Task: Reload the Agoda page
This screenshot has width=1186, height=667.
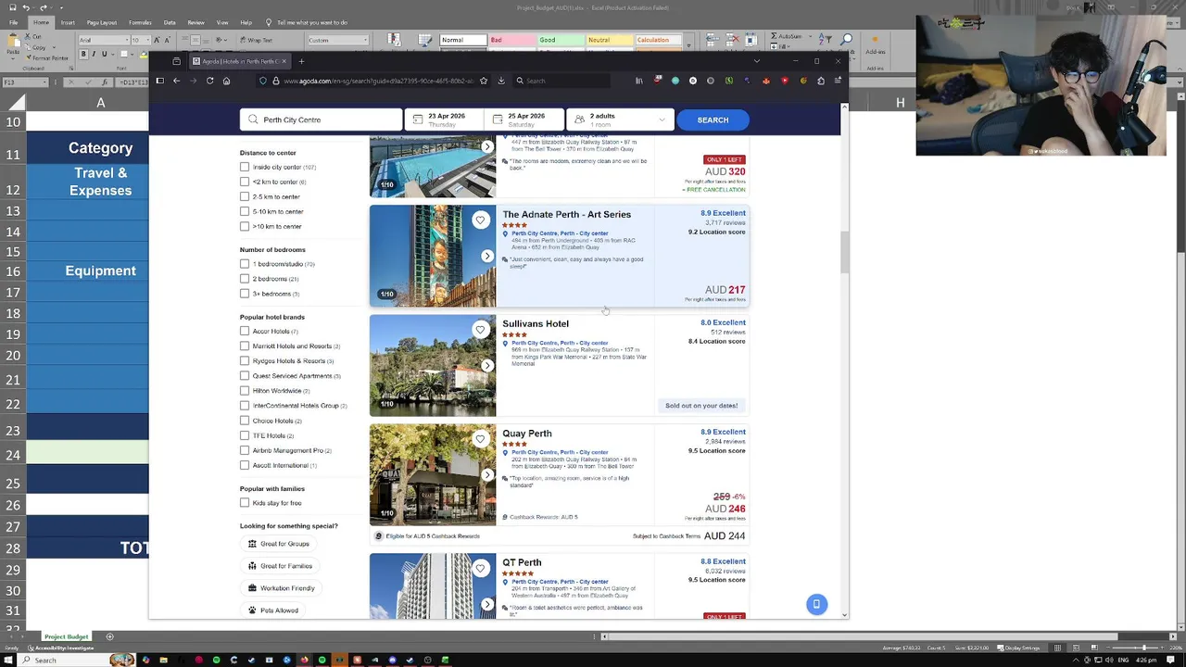Action: coord(209,81)
